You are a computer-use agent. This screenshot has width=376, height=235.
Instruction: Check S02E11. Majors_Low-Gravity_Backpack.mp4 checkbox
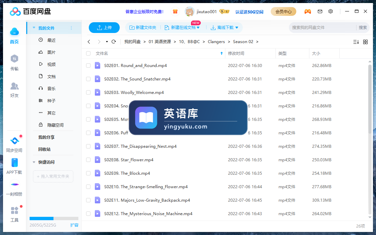[x=88, y=200]
